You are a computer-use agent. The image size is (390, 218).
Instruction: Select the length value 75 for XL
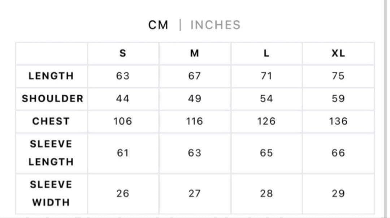point(338,76)
